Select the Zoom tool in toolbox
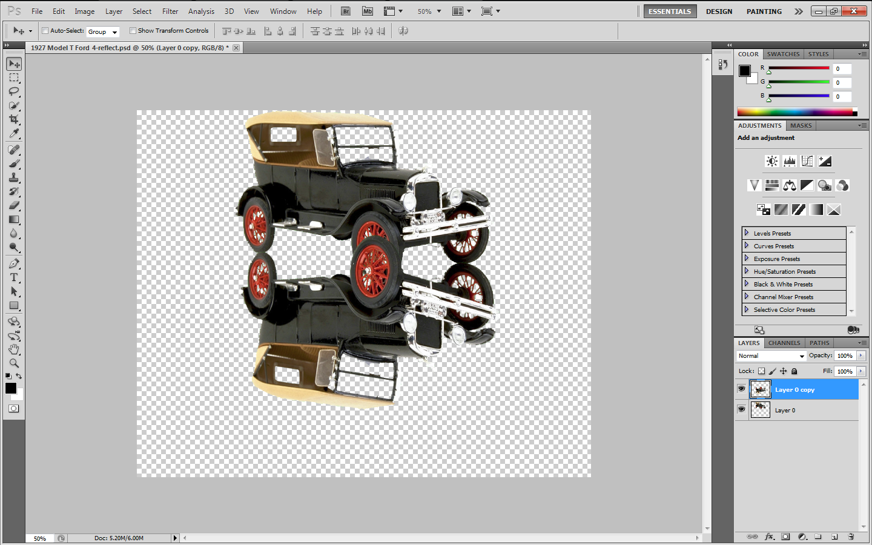 point(14,363)
